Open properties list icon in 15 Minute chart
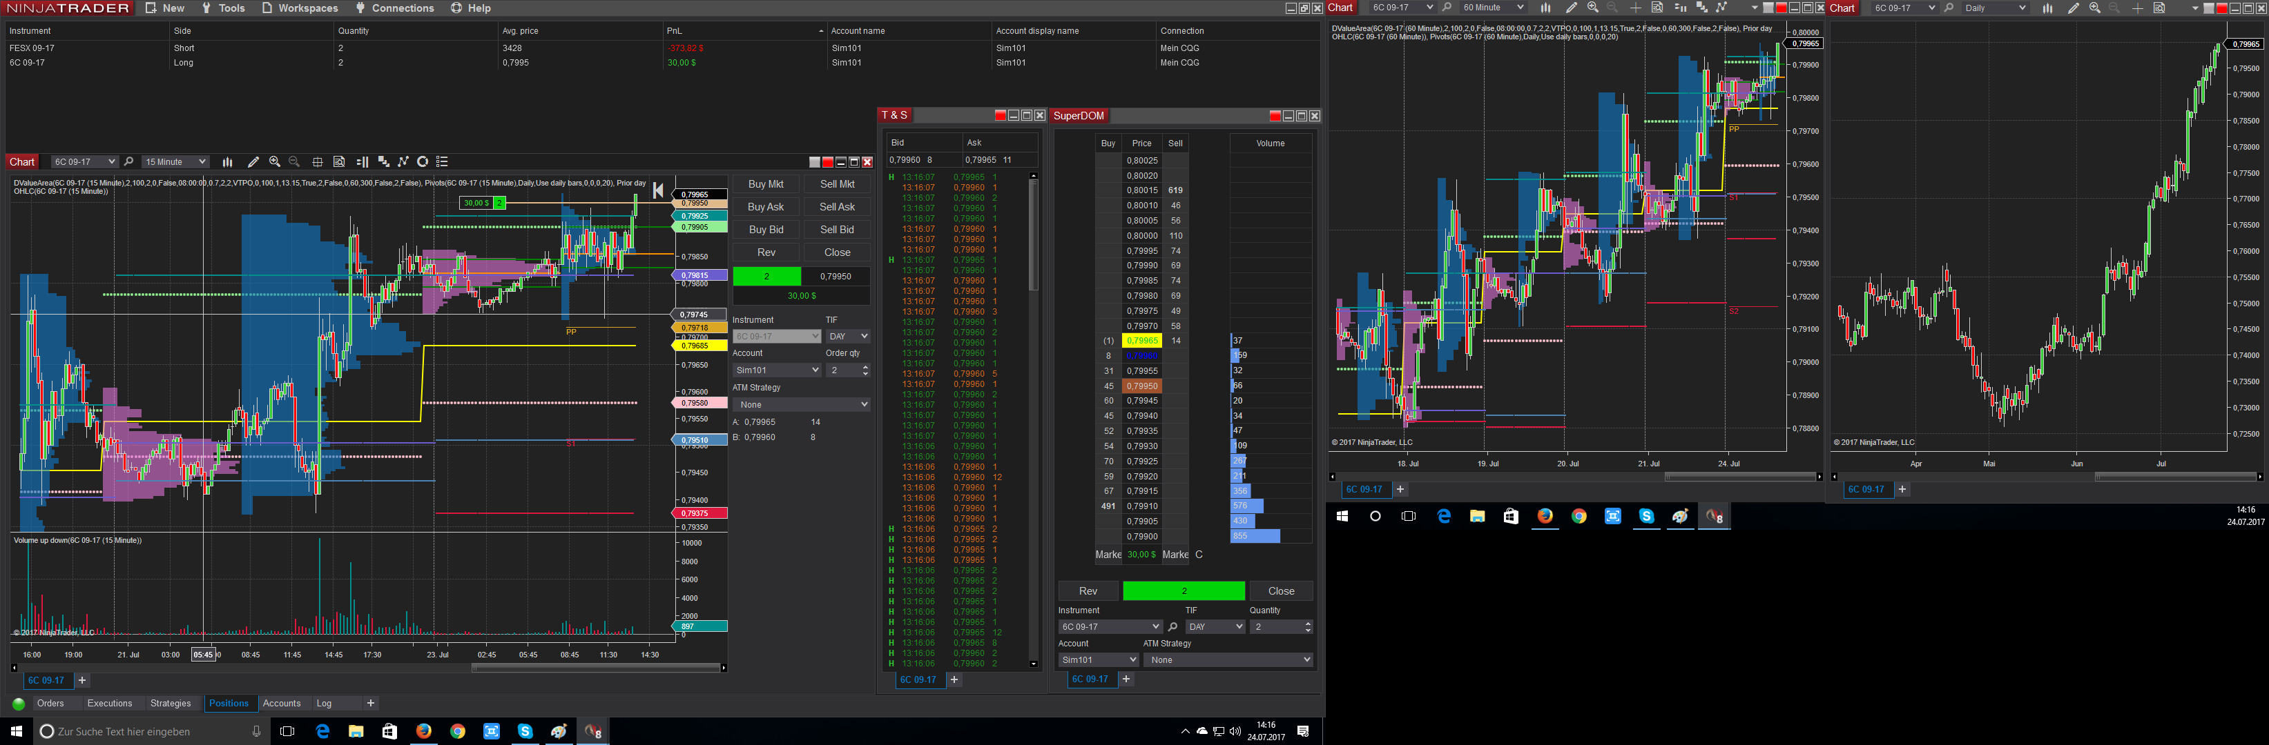 tap(442, 162)
